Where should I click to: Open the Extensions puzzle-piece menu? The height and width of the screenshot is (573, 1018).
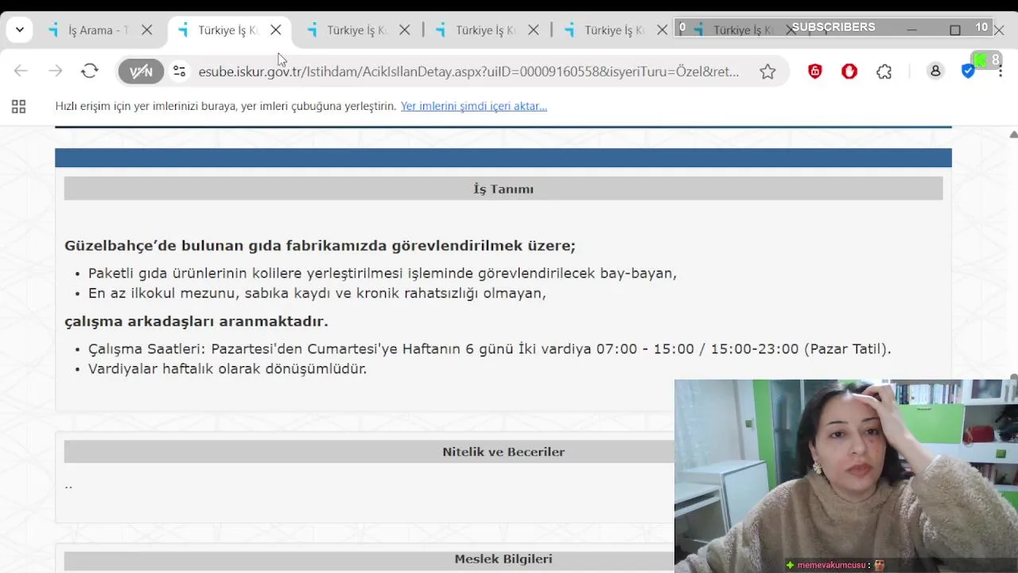tap(884, 72)
